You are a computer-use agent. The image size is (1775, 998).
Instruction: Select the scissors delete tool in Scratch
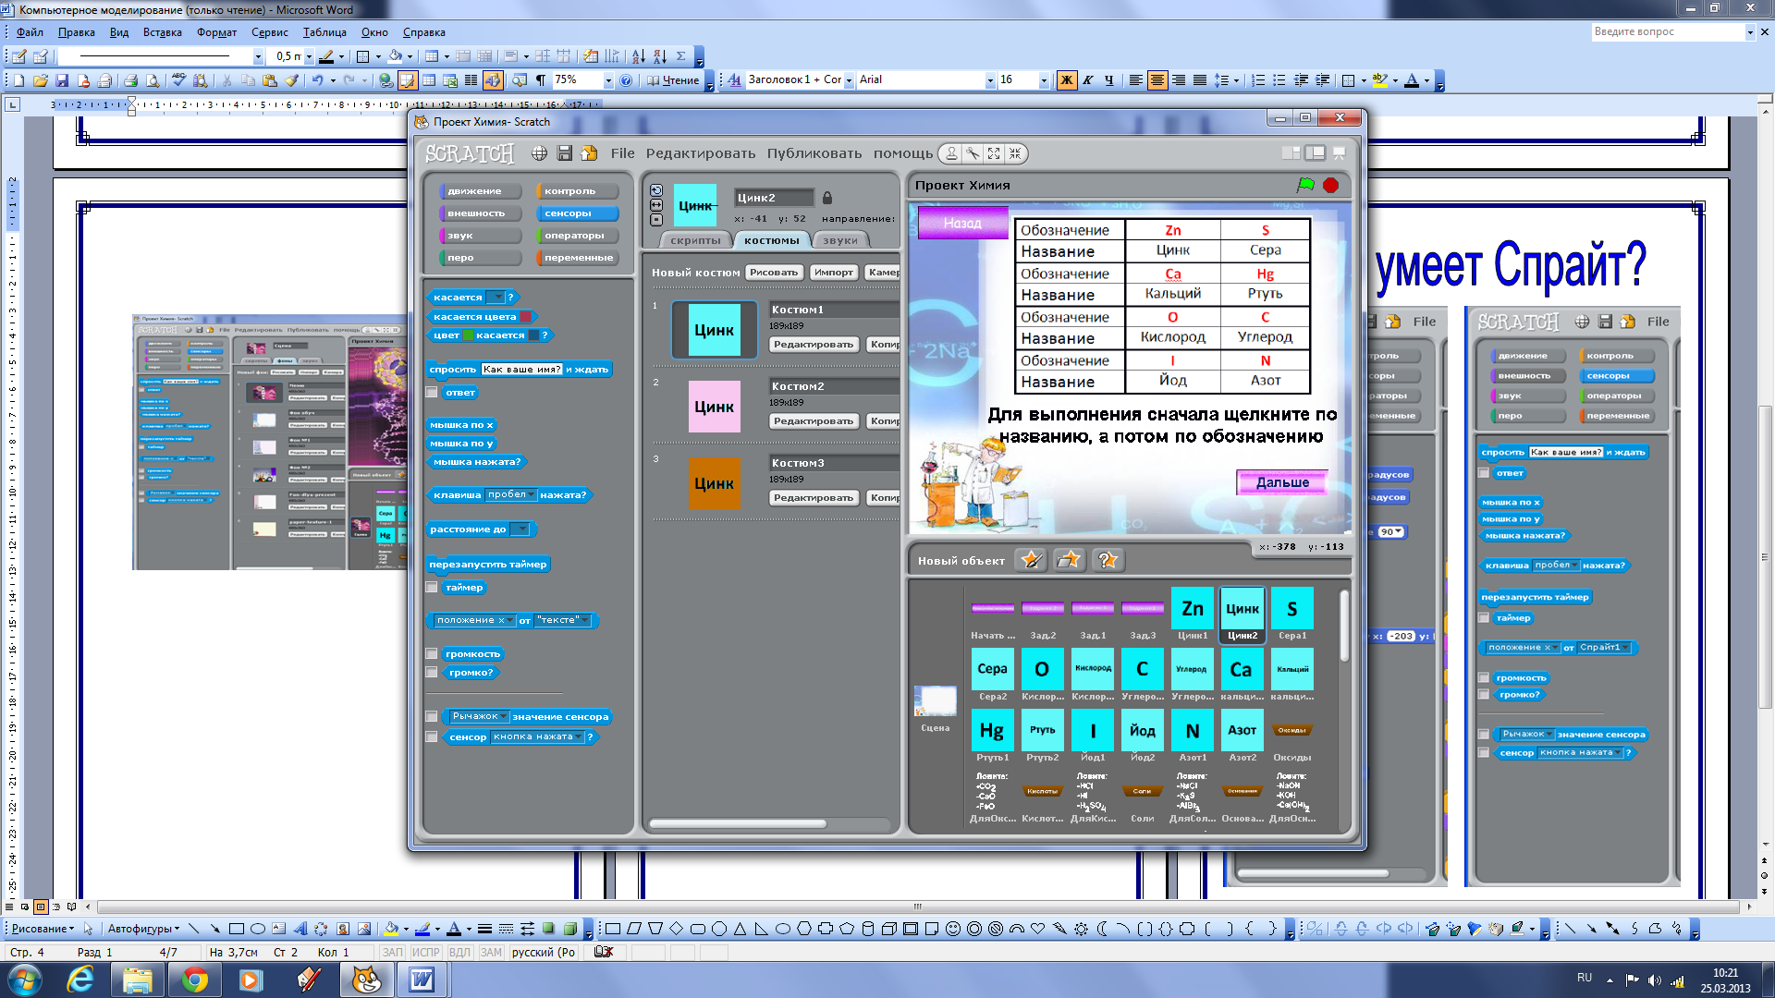pos(973,153)
